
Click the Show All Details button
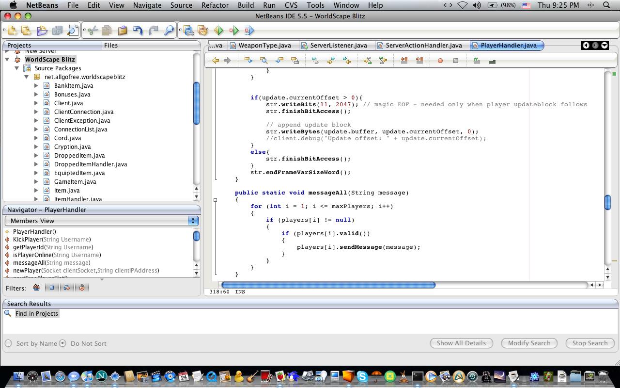click(x=461, y=343)
